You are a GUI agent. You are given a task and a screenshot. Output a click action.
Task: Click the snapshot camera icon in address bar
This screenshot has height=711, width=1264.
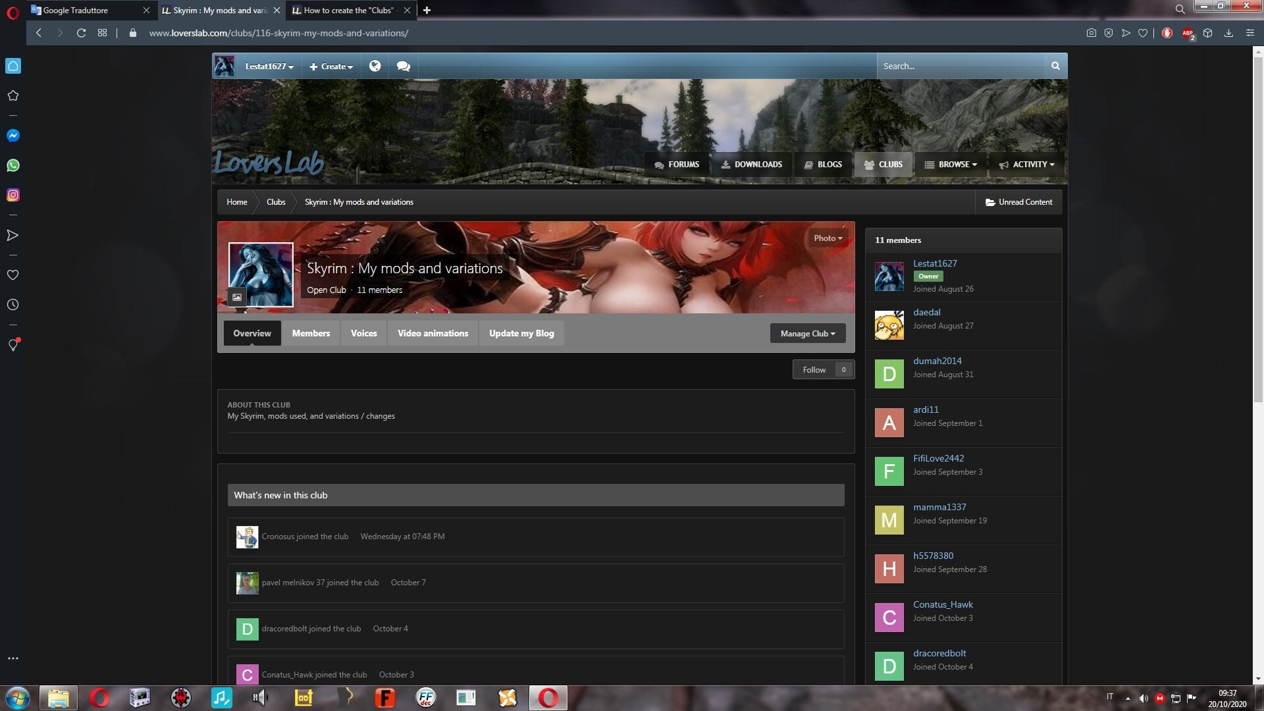pyautogui.click(x=1092, y=33)
